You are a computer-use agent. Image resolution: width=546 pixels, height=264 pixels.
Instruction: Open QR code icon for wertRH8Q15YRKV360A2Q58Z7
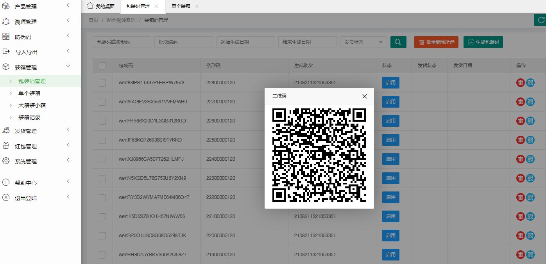coord(530,255)
